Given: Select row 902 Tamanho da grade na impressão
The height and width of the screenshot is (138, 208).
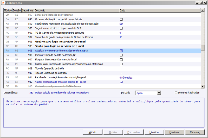Looking at the screenshot, I should point(102,37).
